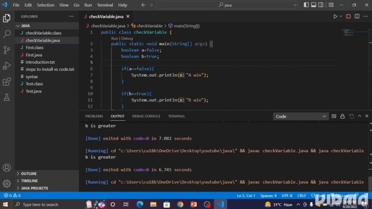The width and height of the screenshot is (372, 209).
Task: Open the run button dropdown arrow
Action: (x=341, y=16)
